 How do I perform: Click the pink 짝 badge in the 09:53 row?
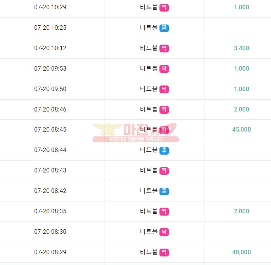[x=164, y=69]
